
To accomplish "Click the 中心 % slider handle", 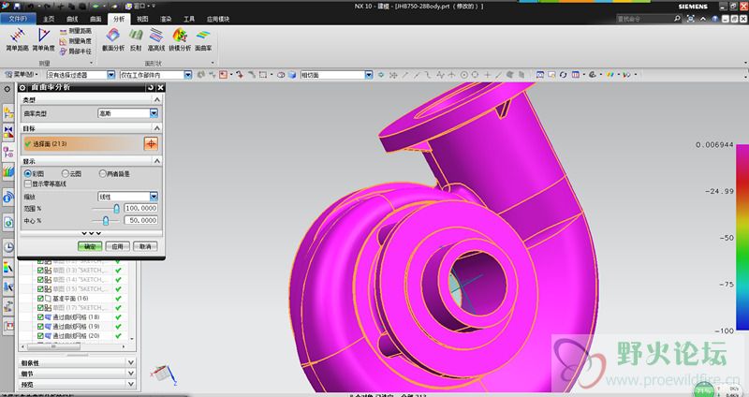I will tap(106, 220).
